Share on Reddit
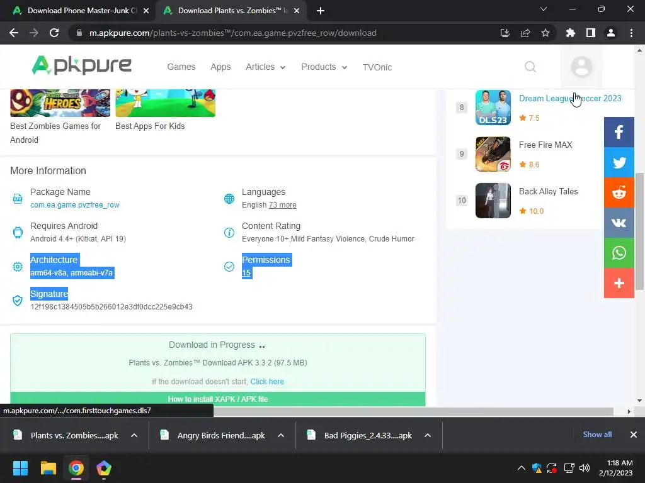Screen dimensions: 645x483 619,192
